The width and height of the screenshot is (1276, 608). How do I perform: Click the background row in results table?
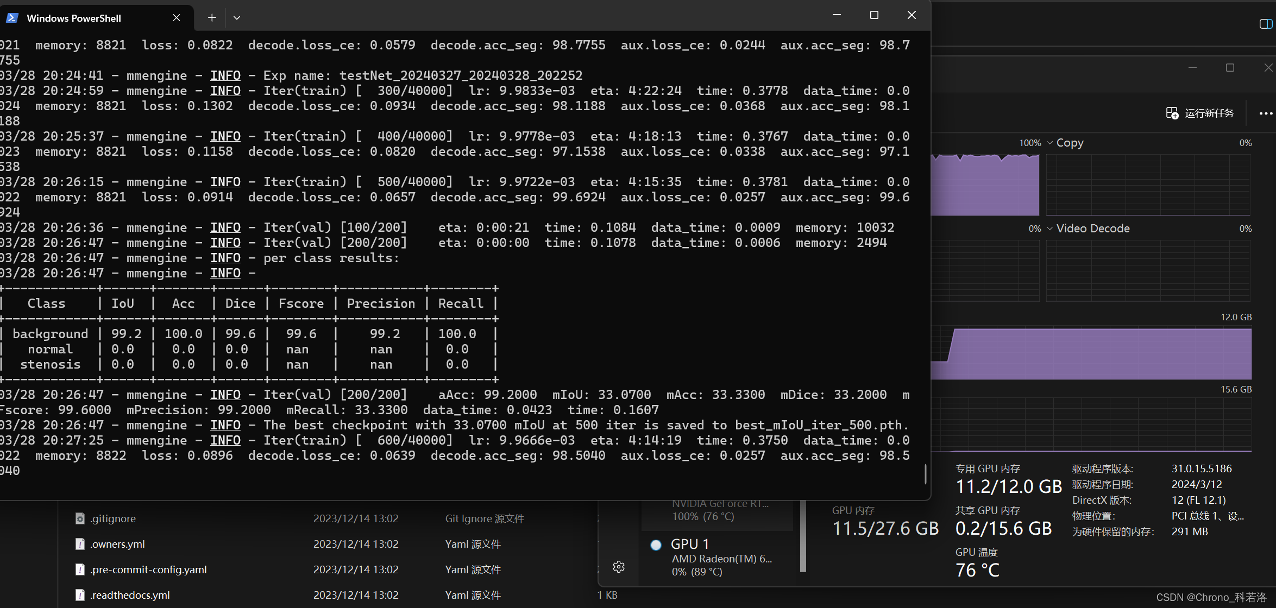point(249,334)
